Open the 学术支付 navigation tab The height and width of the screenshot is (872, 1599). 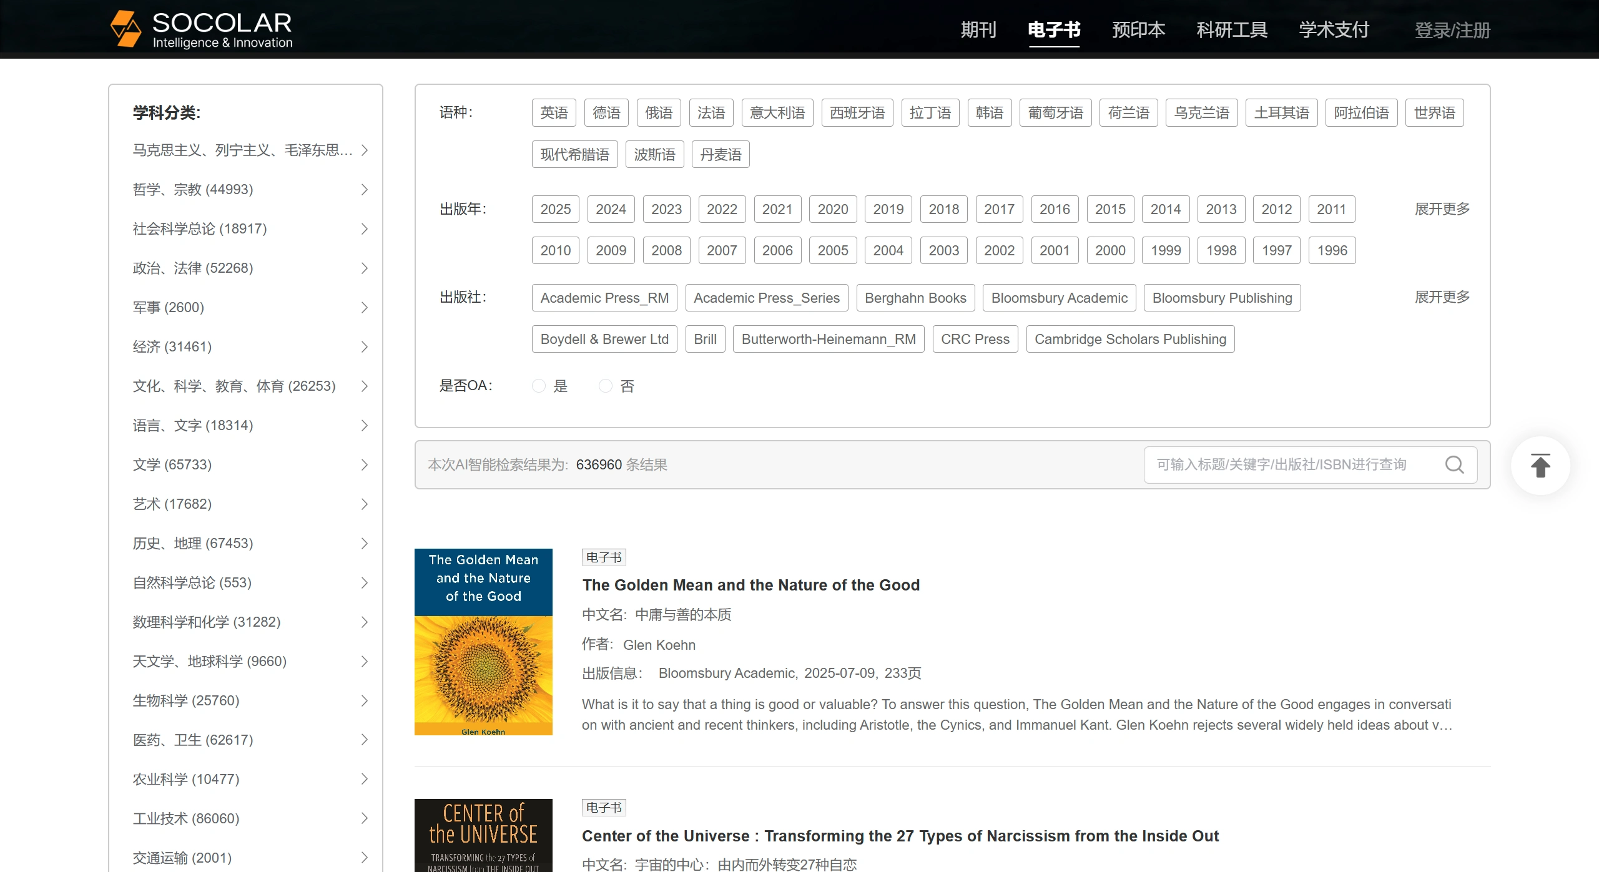pos(1334,29)
